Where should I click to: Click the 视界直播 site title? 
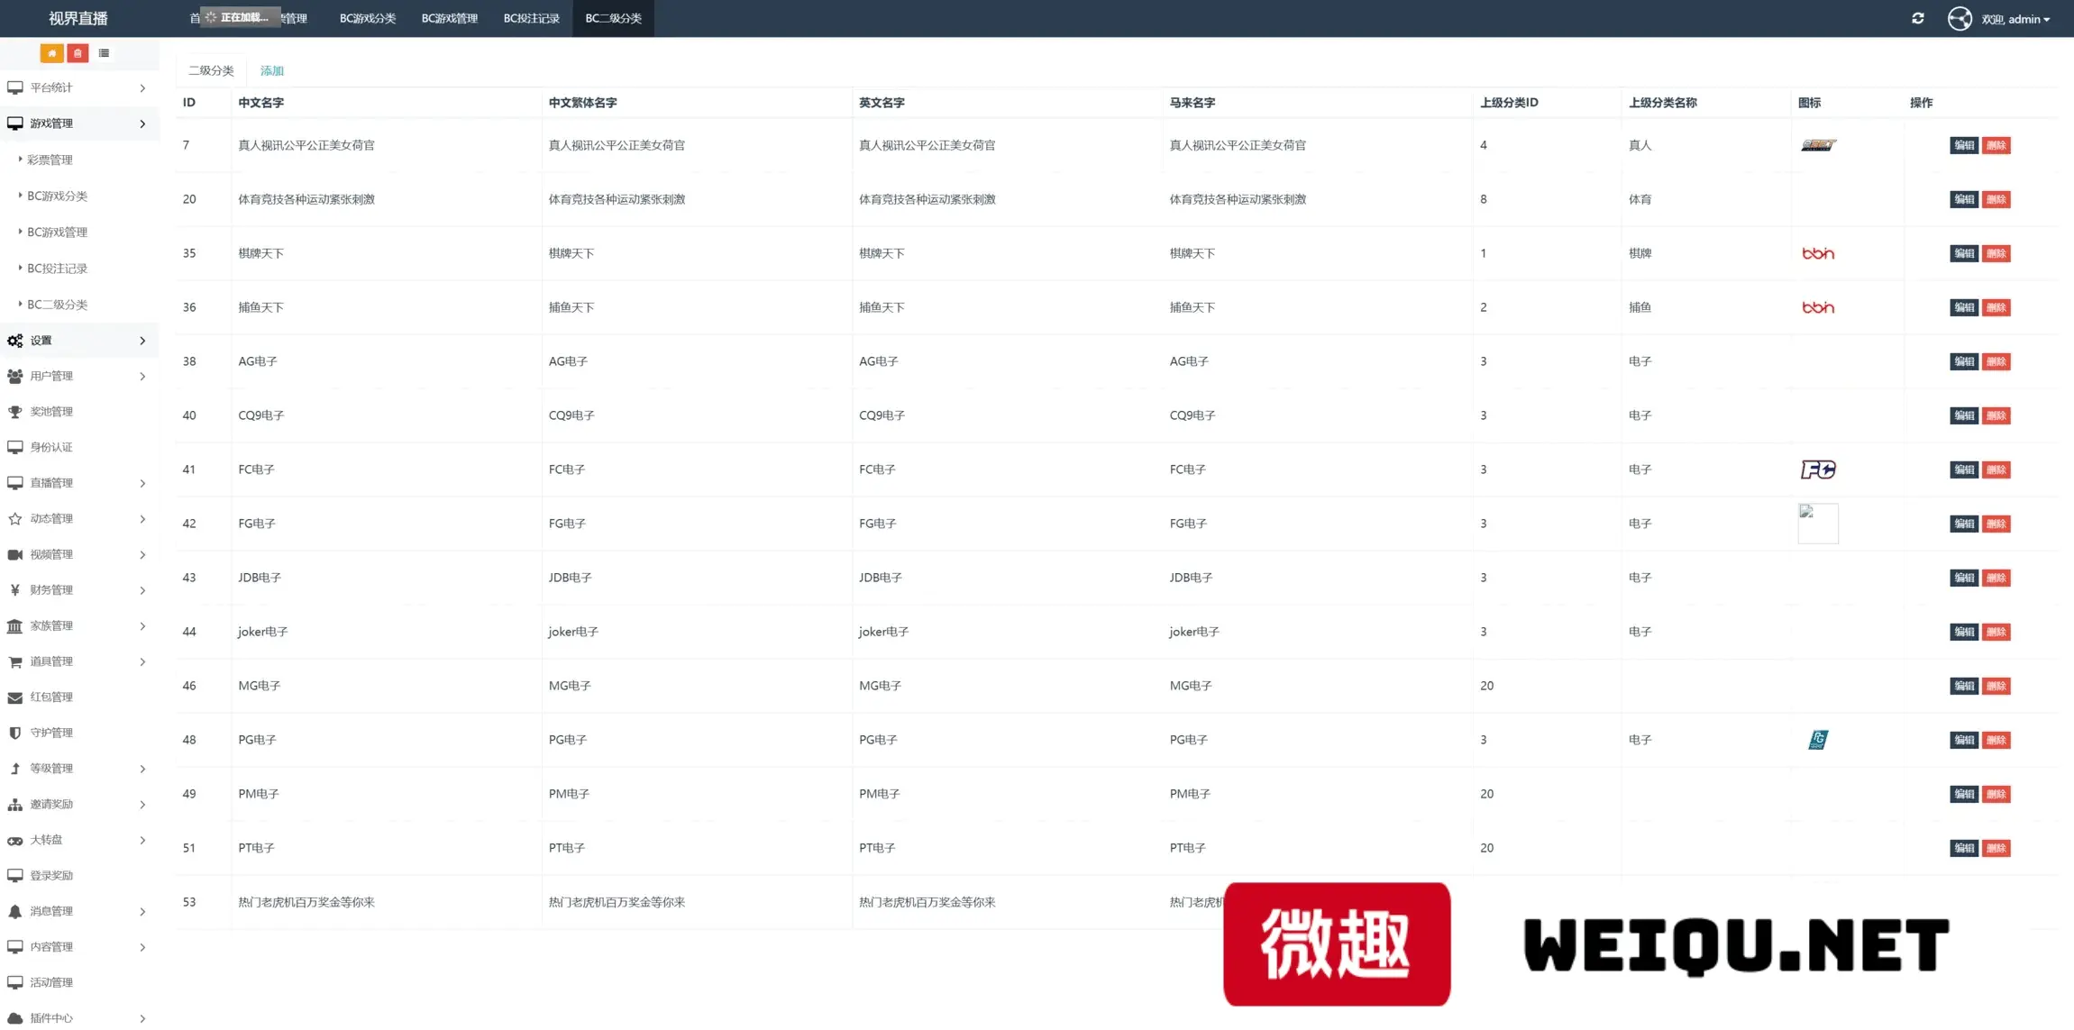78,18
